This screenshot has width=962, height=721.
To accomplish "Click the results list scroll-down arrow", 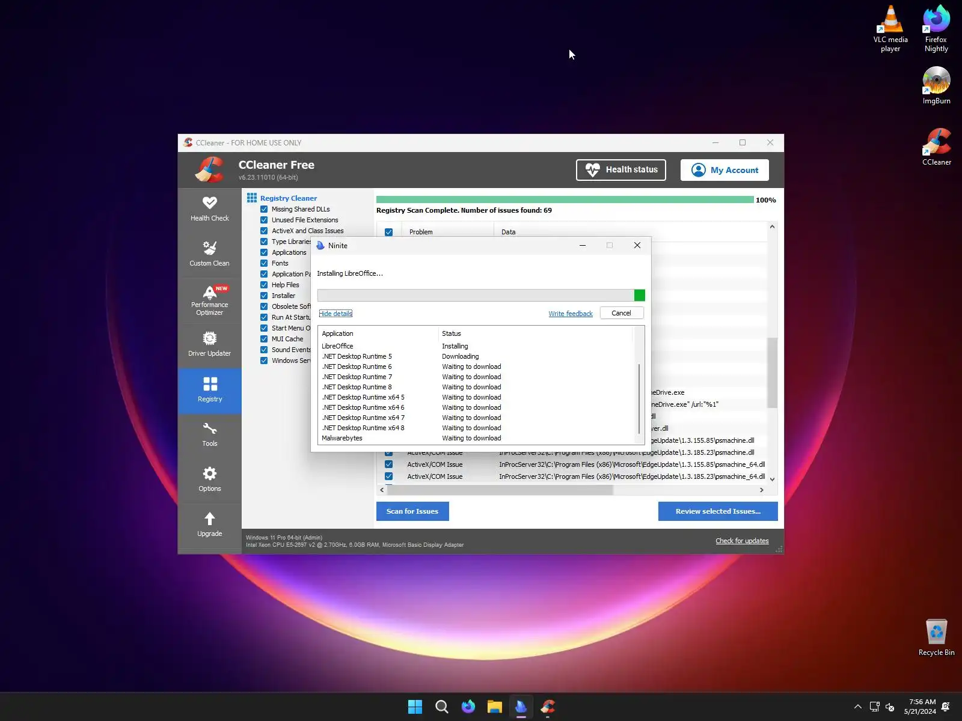I will point(772,479).
